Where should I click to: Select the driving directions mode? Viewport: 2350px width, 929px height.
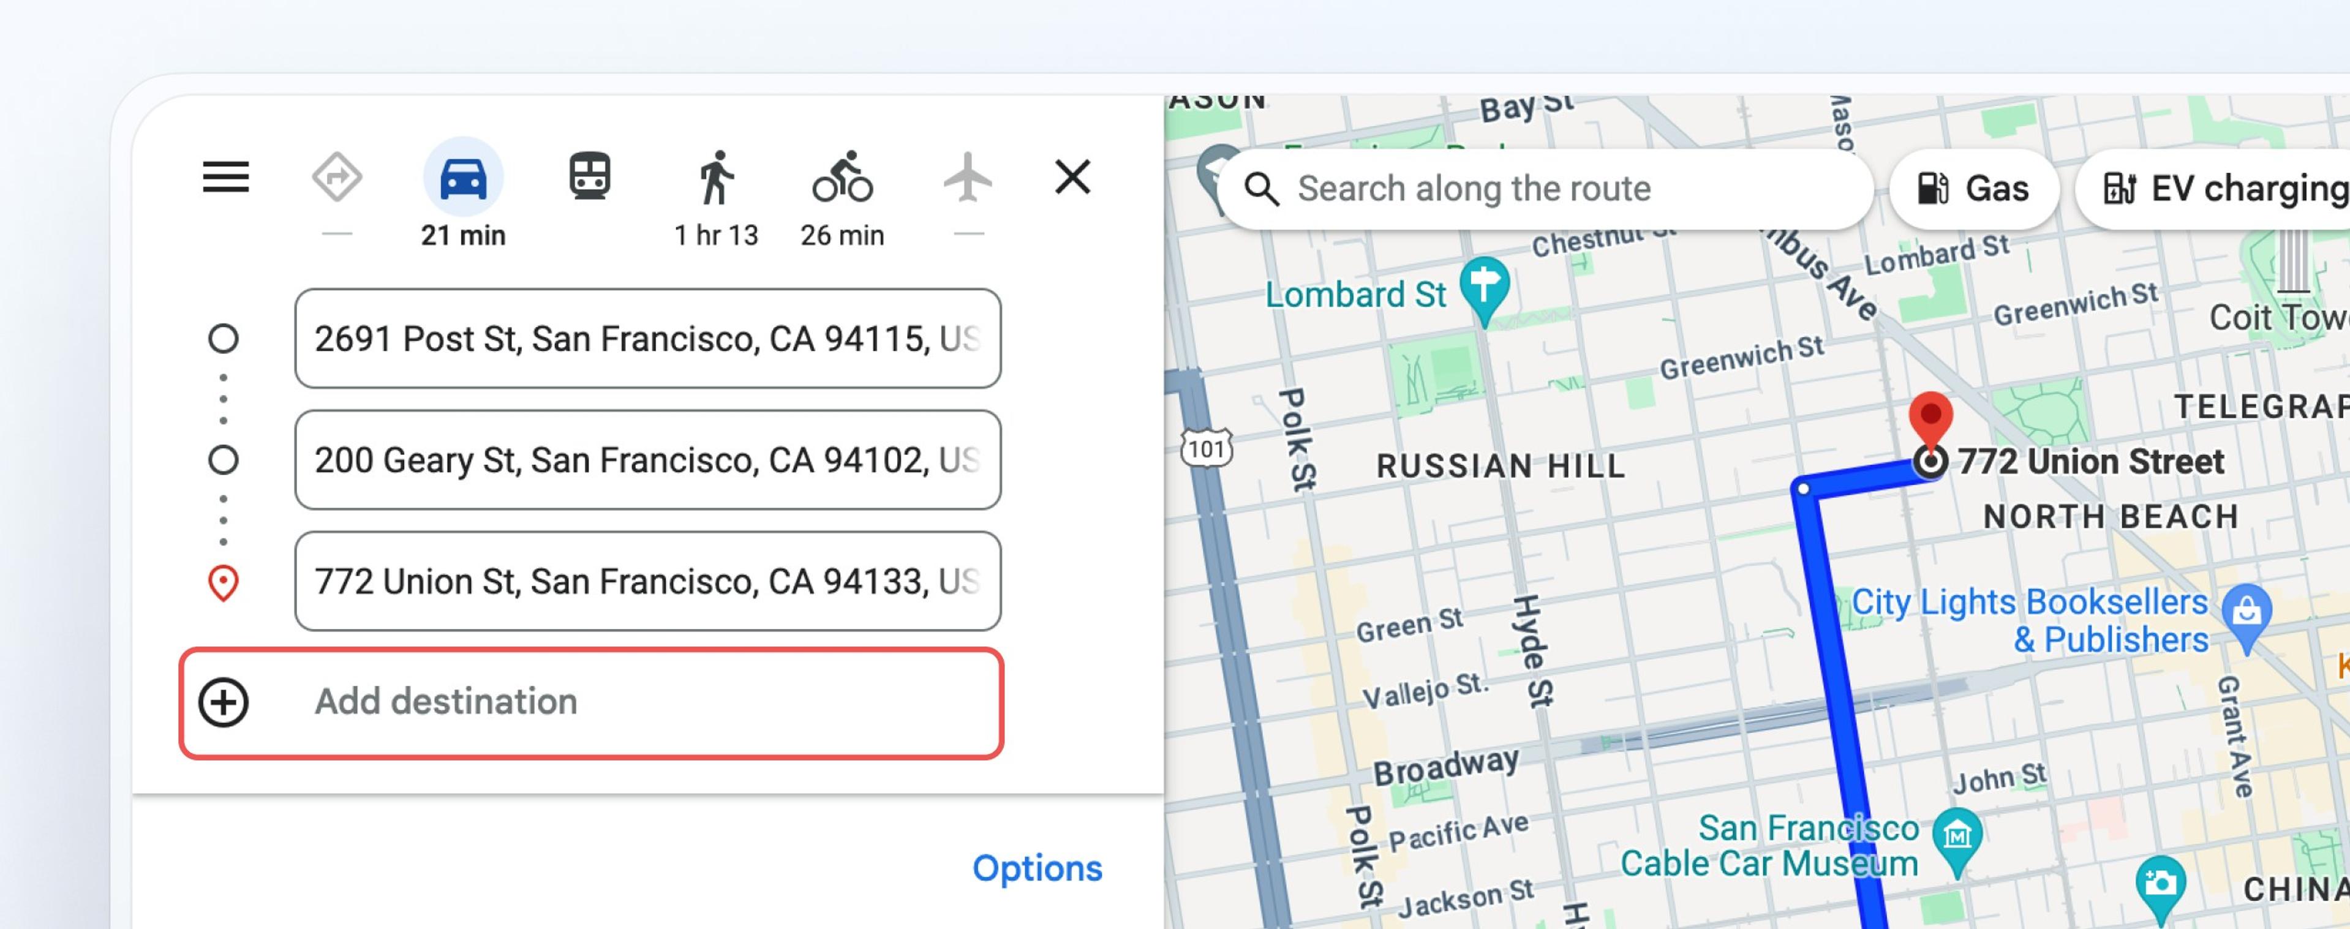pyautogui.click(x=464, y=179)
